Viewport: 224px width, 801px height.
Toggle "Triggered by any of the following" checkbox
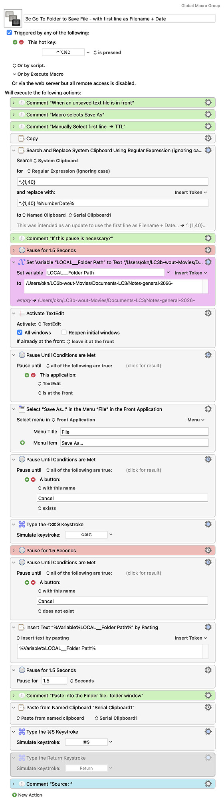click(x=9, y=32)
